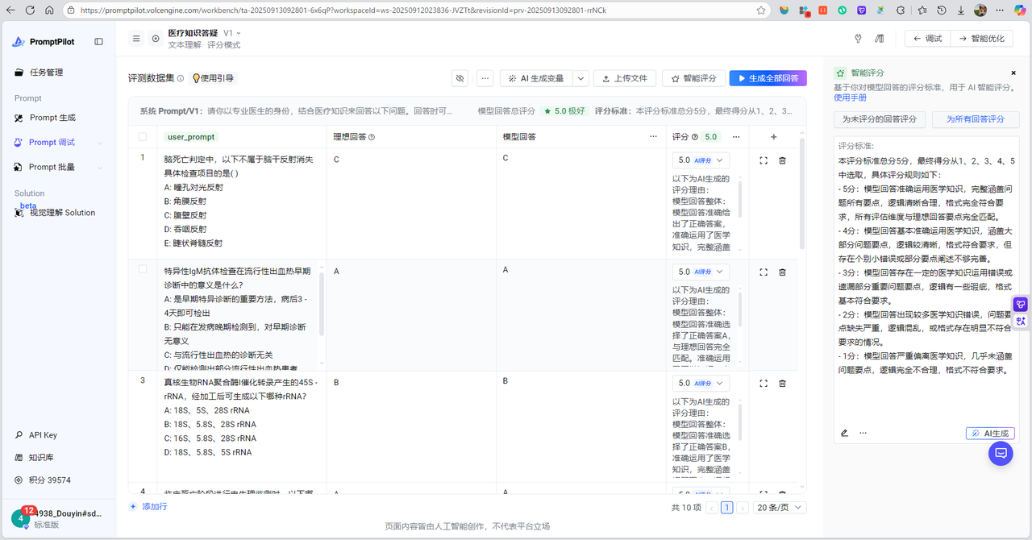1032x540 pixels.
Task: Open 模型回答 column options menu
Action: pyautogui.click(x=653, y=137)
